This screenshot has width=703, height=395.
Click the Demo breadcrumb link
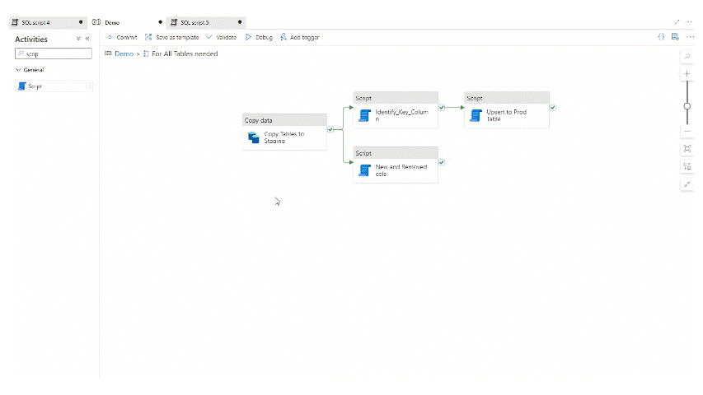click(124, 53)
